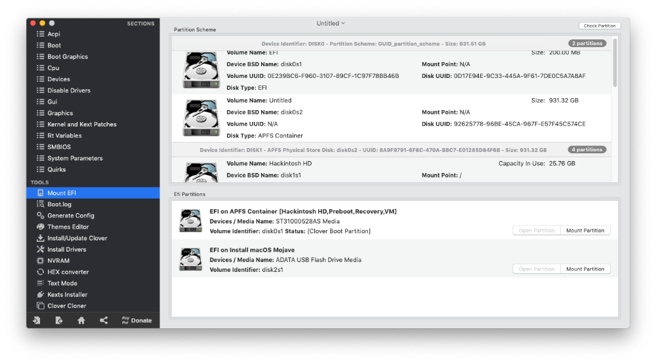Click the ST31000528AS EFI disk icon
656x363 pixels.
point(190,221)
